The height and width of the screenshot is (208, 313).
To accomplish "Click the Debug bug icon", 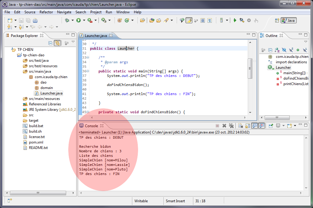I will [67, 20].
